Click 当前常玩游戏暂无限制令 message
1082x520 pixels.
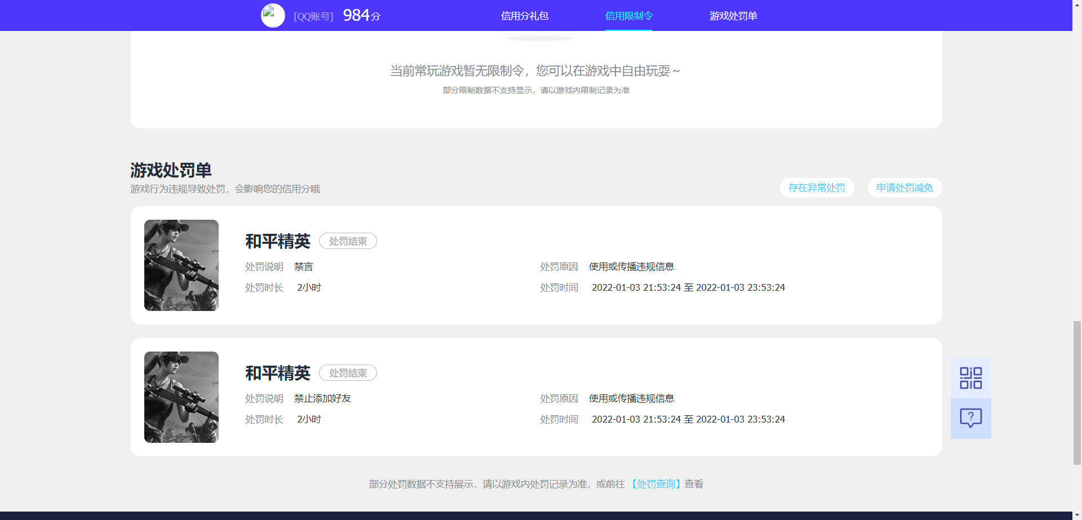click(x=535, y=71)
